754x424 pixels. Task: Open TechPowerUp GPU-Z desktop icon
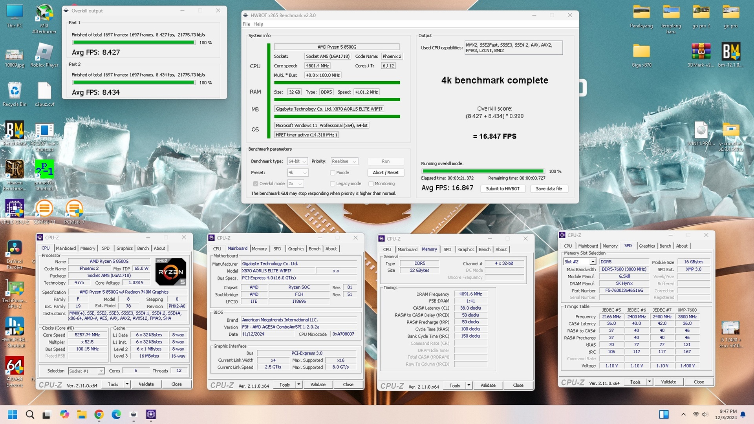15,294
